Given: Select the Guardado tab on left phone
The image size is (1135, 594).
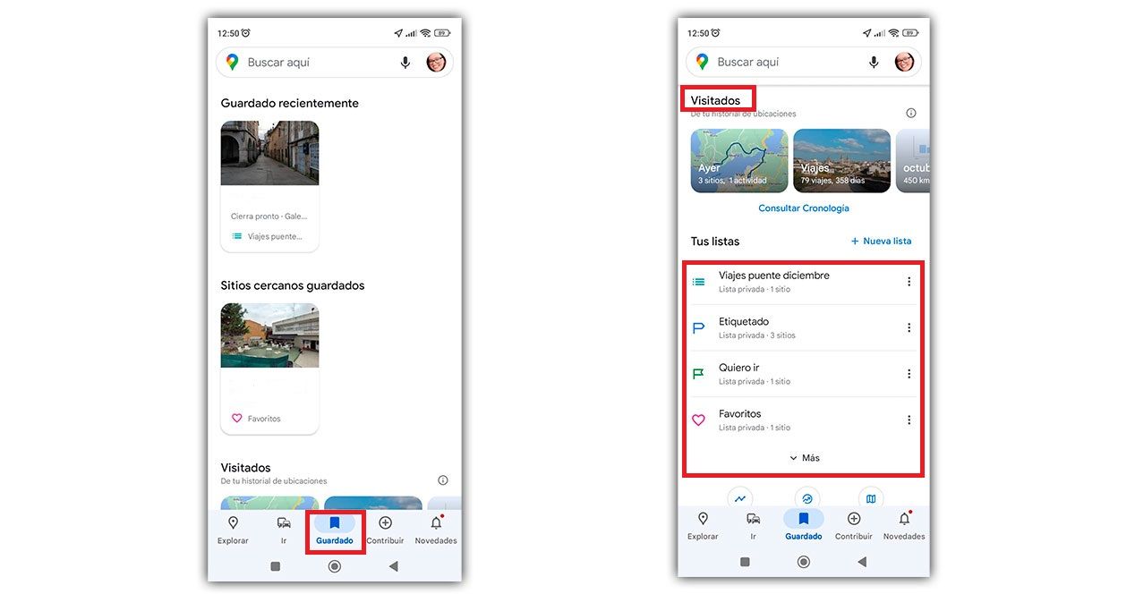Looking at the screenshot, I should coord(335,530).
